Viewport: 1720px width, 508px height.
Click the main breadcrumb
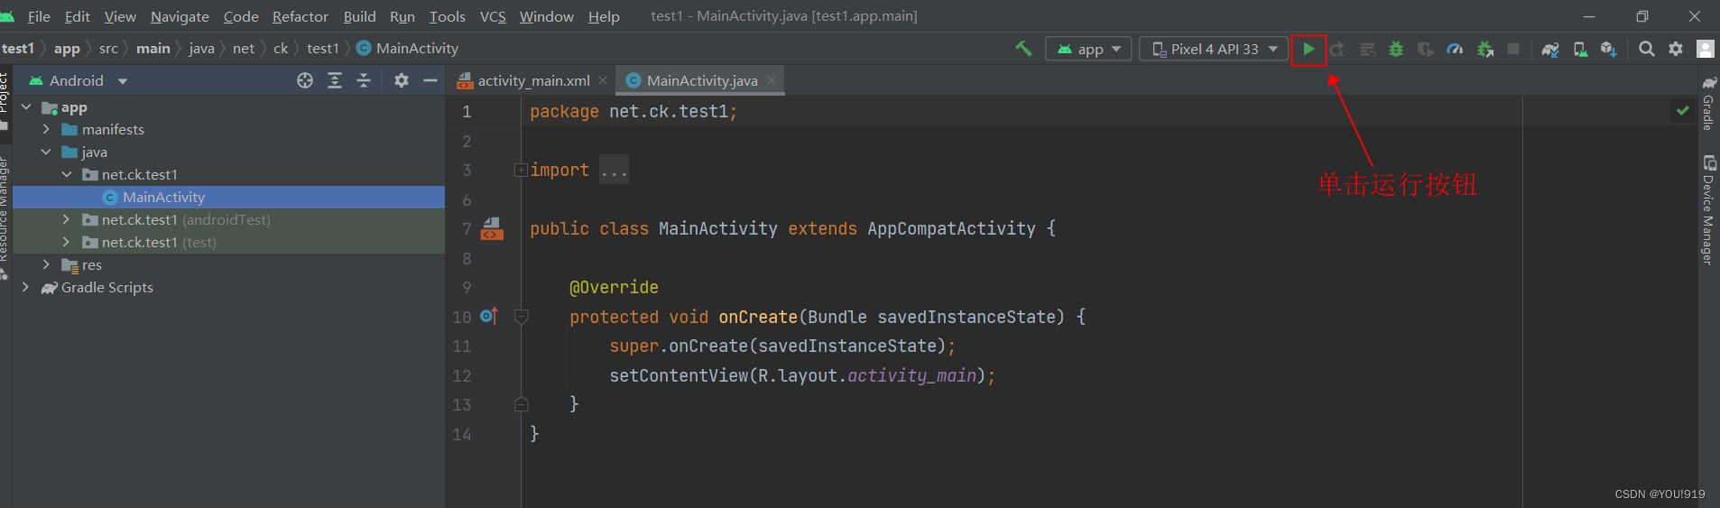click(x=153, y=49)
